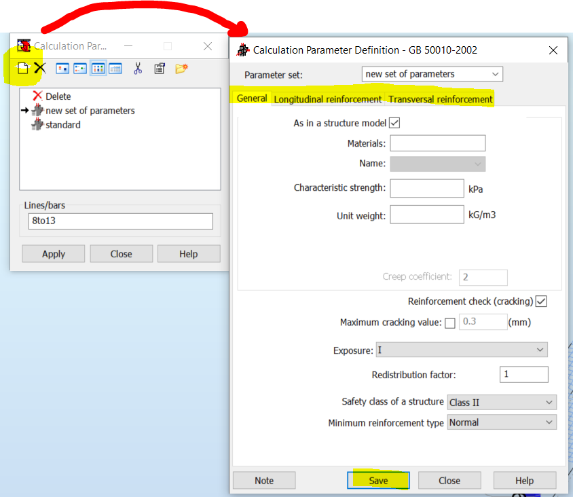Switch to the Longitudinal reinforcement tab
The height and width of the screenshot is (497, 573).
pyautogui.click(x=328, y=98)
